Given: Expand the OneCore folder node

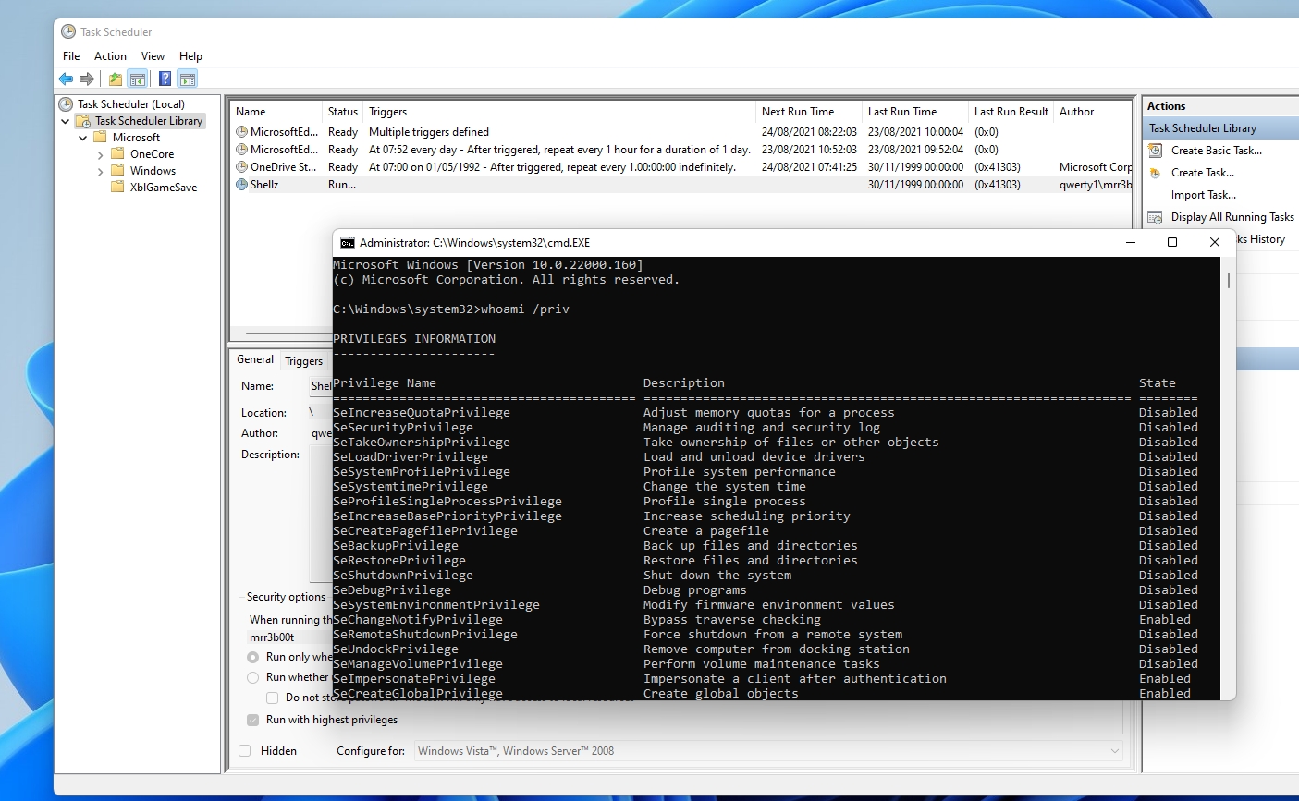Looking at the screenshot, I should pos(101,154).
